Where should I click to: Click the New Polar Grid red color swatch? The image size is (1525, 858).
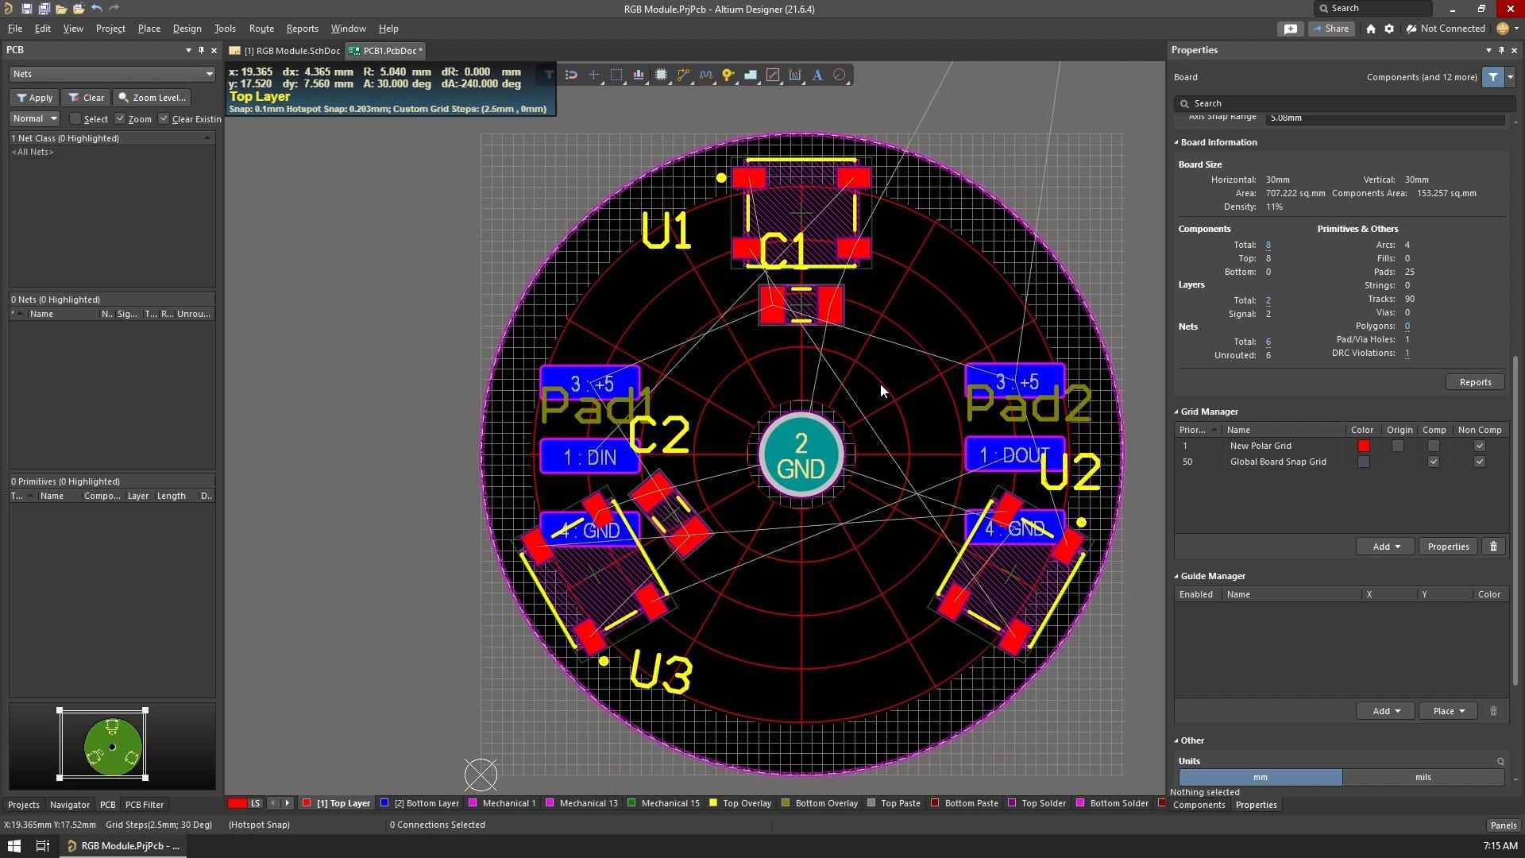tap(1364, 446)
